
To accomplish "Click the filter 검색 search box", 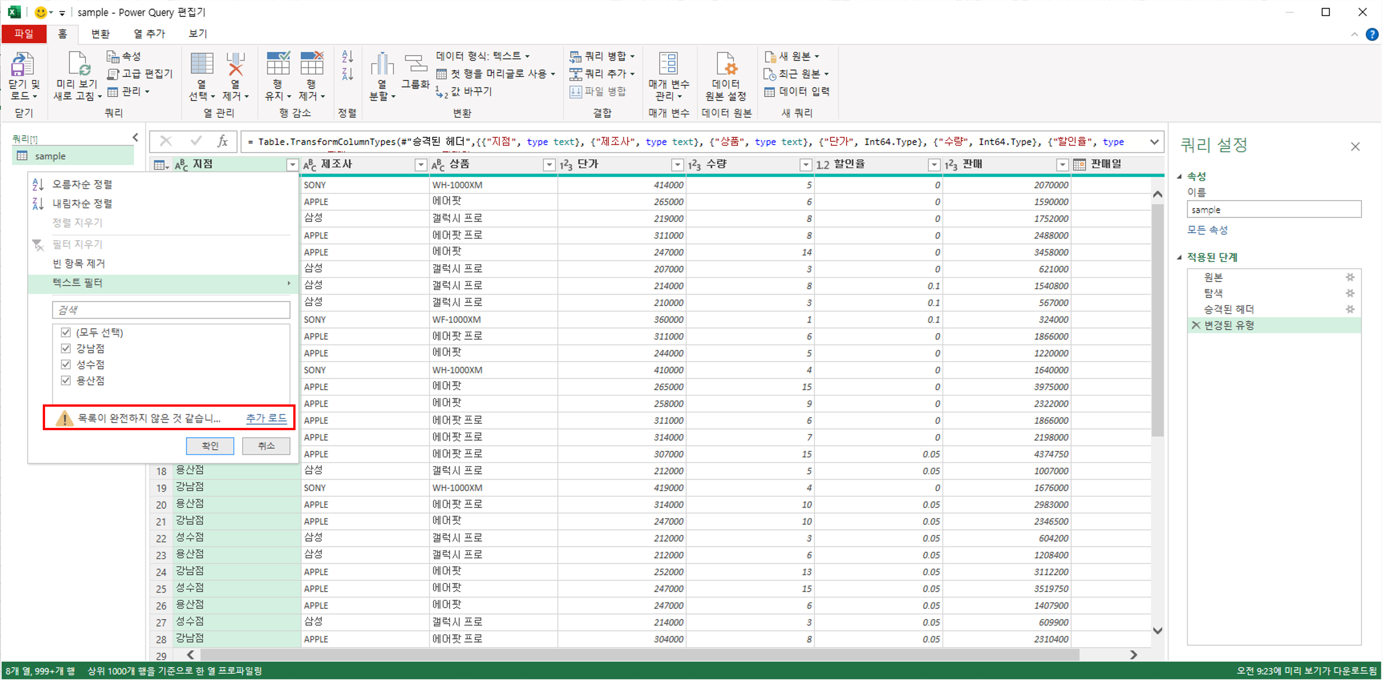I will coord(170,310).
